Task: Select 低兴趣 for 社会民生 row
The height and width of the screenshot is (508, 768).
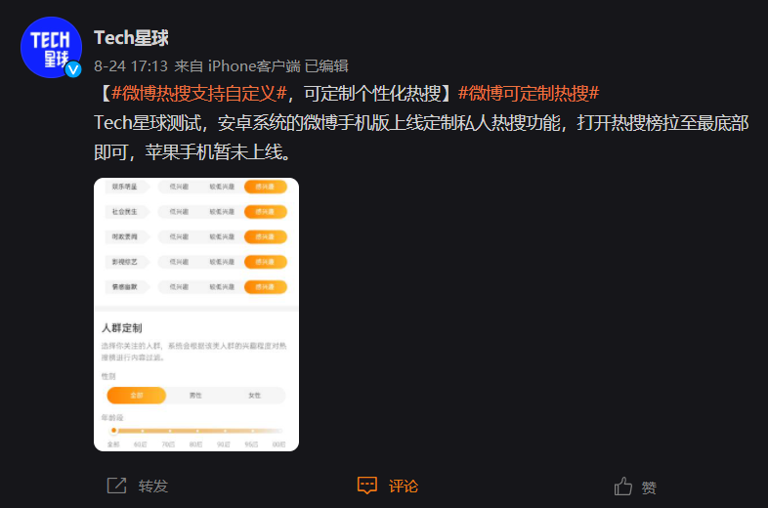Action: pyautogui.click(x=179, y=212)
